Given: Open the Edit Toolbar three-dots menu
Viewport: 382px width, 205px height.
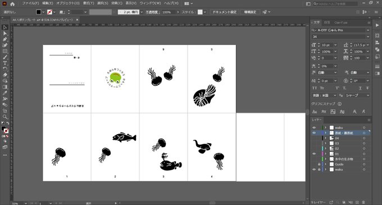Looking at the screenshot, I should point(5,155).
